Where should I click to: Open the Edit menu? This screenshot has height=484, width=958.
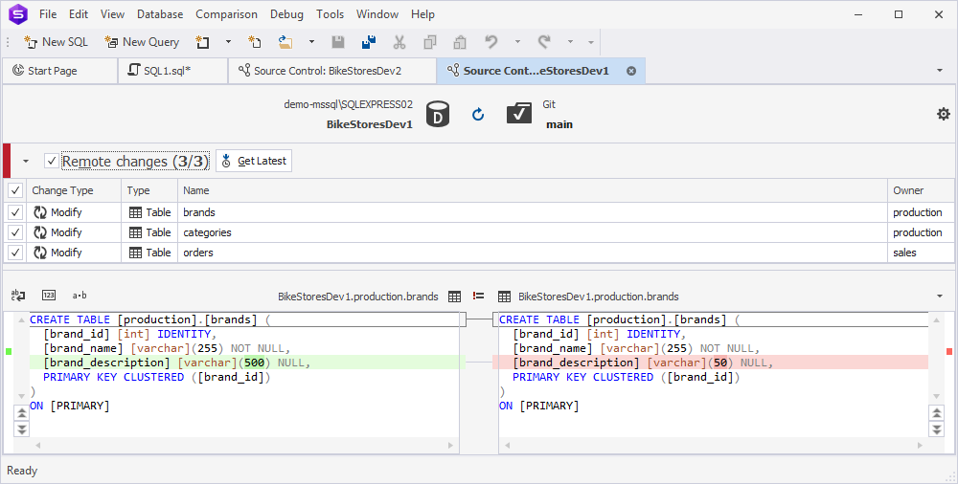point(79,14)
